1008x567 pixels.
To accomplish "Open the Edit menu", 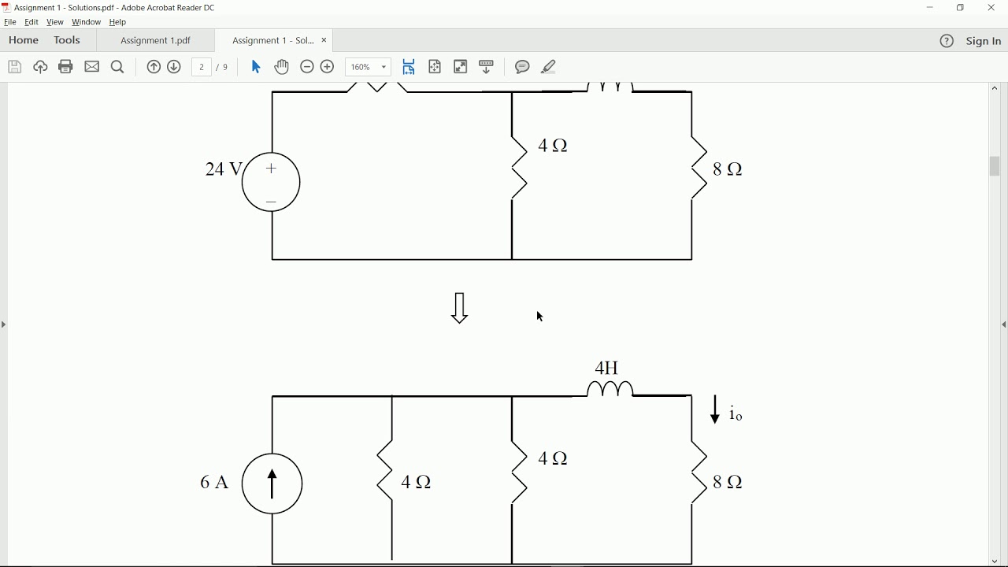I will (31, 22).
